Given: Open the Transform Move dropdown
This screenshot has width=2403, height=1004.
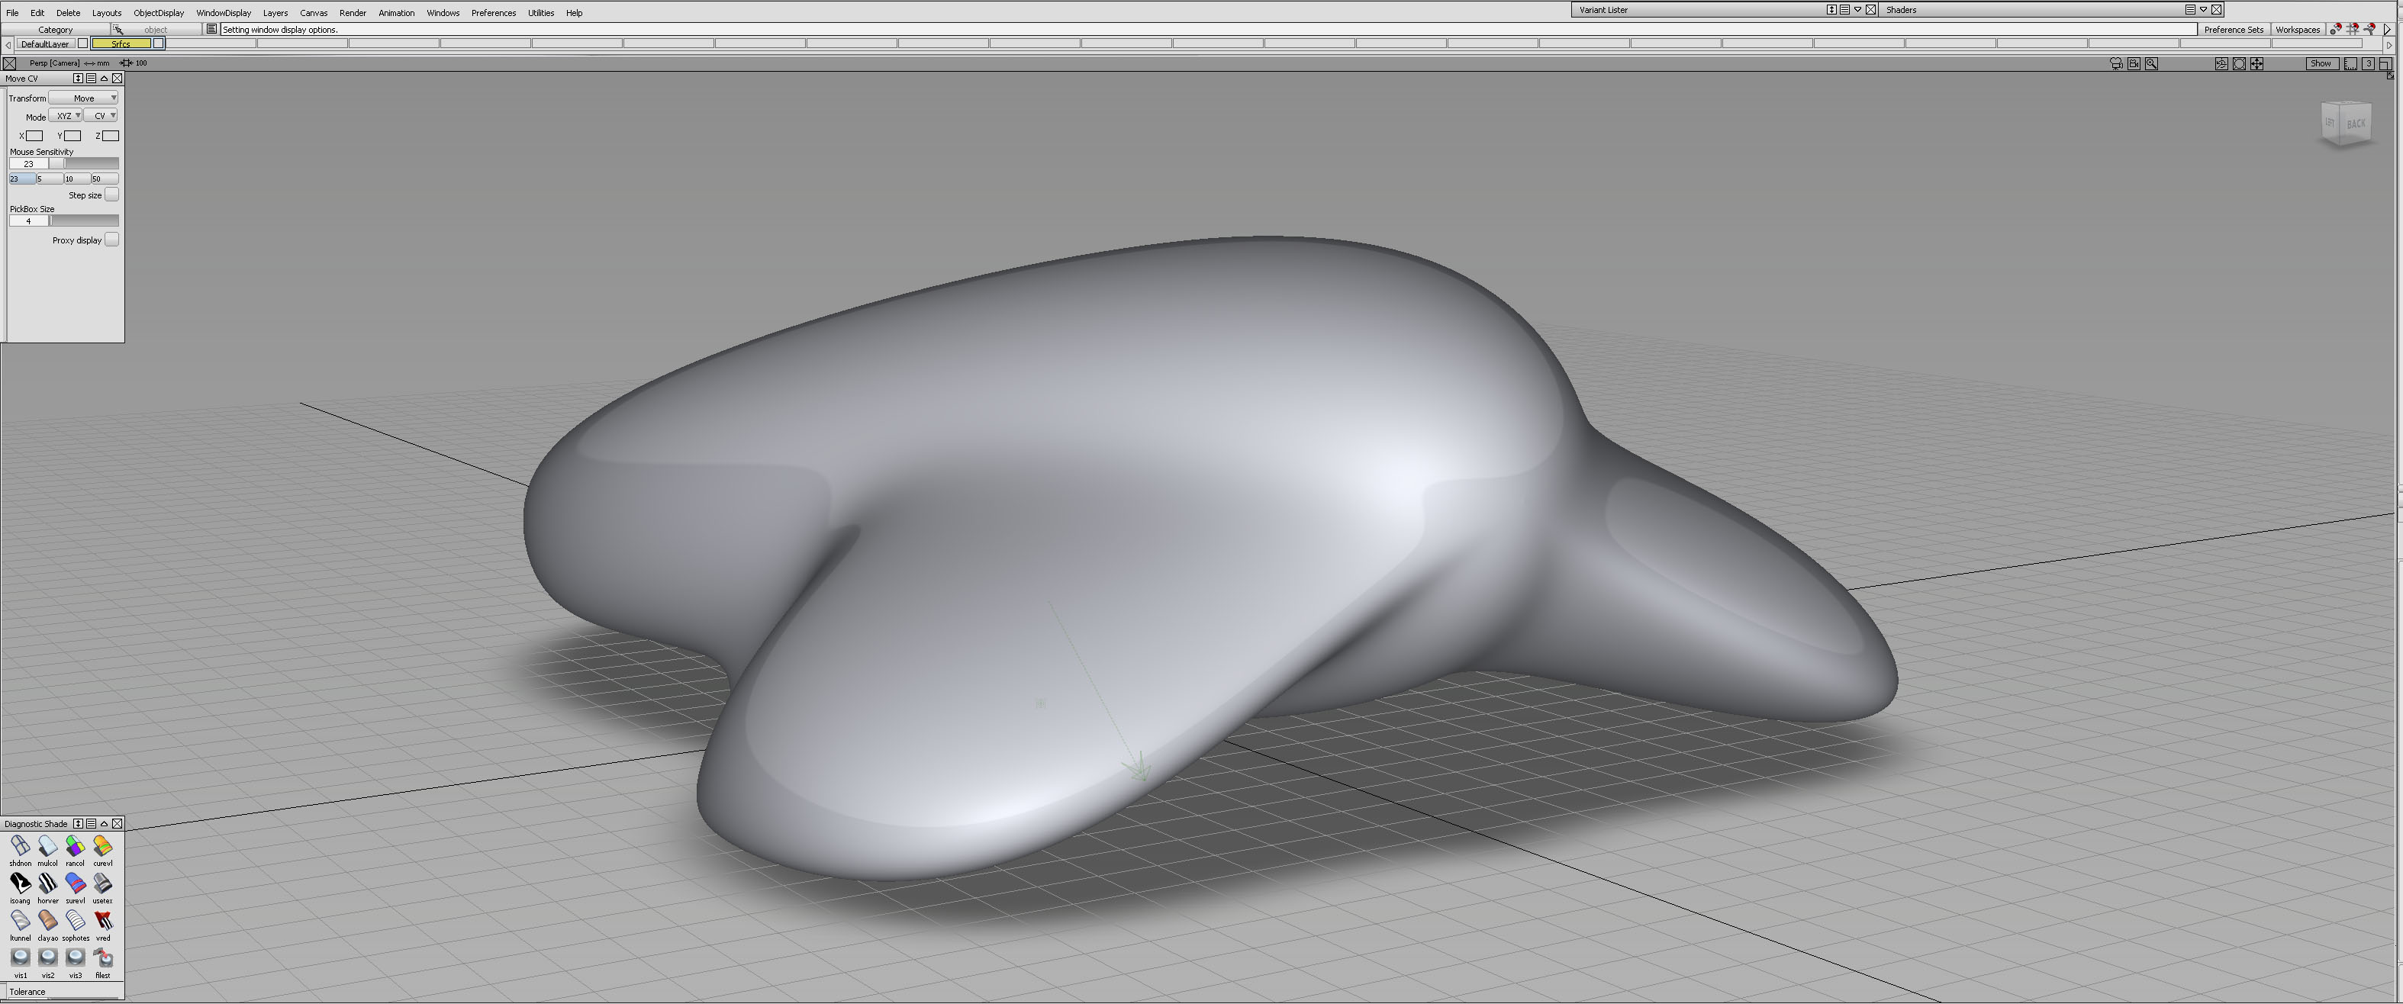Looking at the screenshot, I should tap(84, 98).
